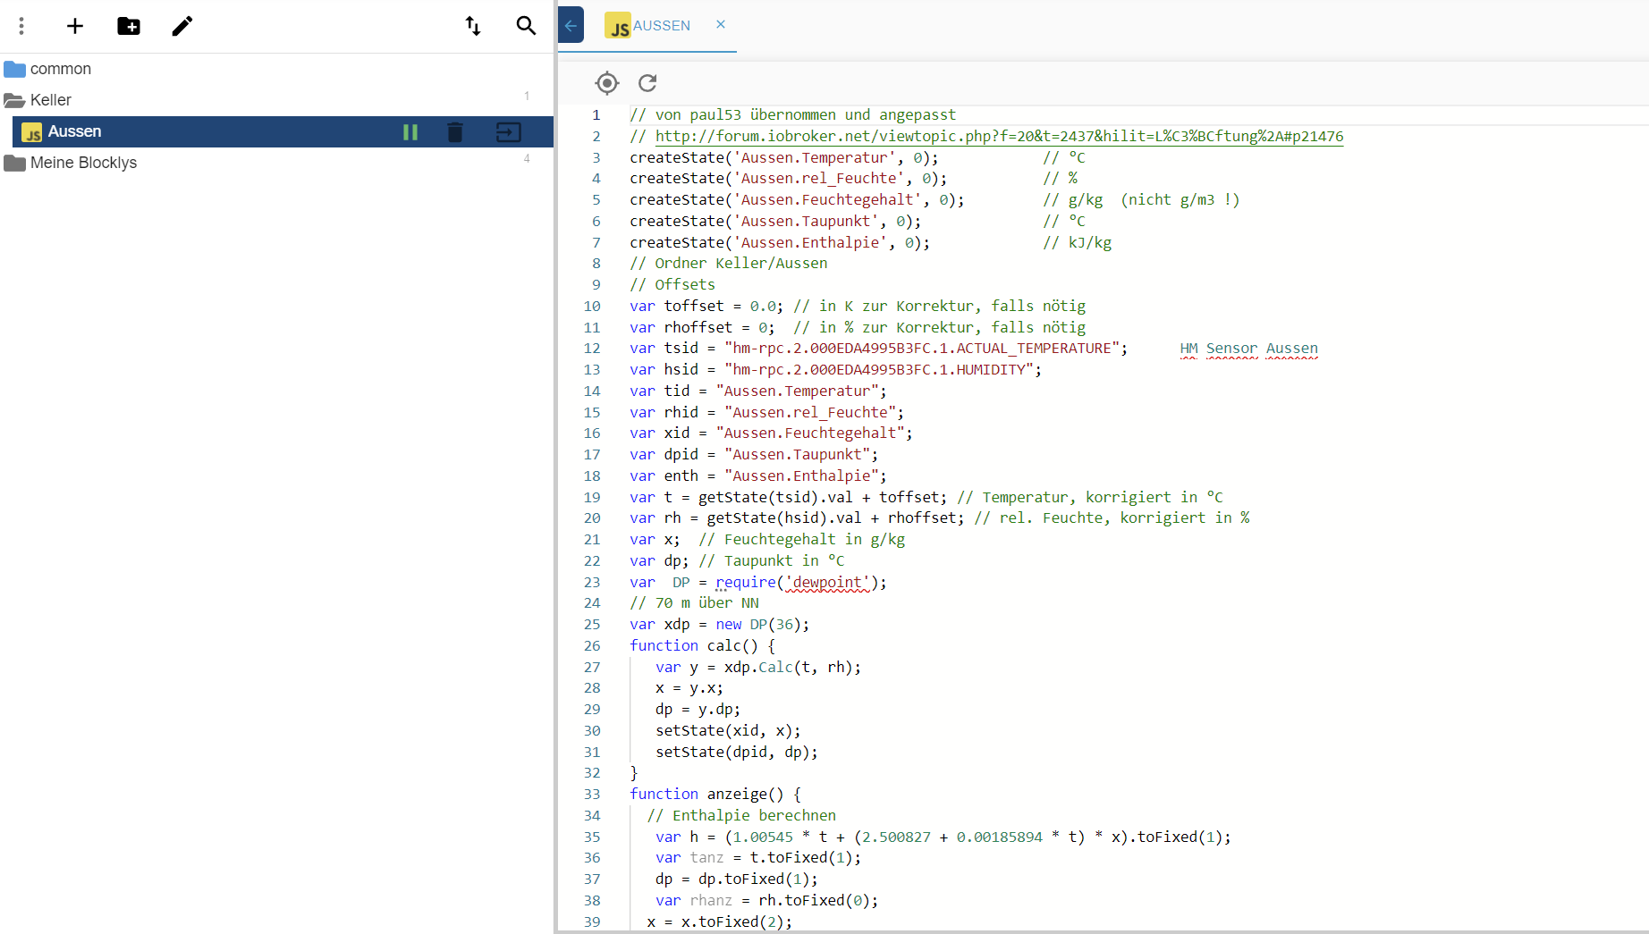Add a new script with plus icon
The height and width of the screenshot is (934, 1649).
pos(75,26)
